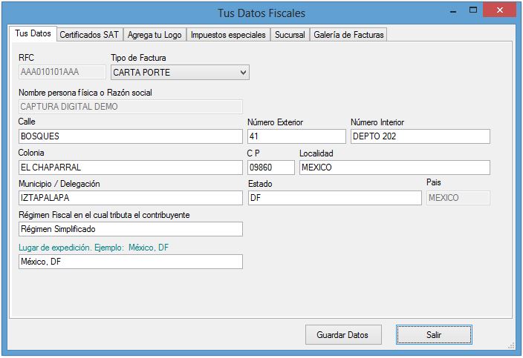Viewport: 523px width, 358px height.
Task: Click the Número Interior field
Action: click(x=420, y=136)
